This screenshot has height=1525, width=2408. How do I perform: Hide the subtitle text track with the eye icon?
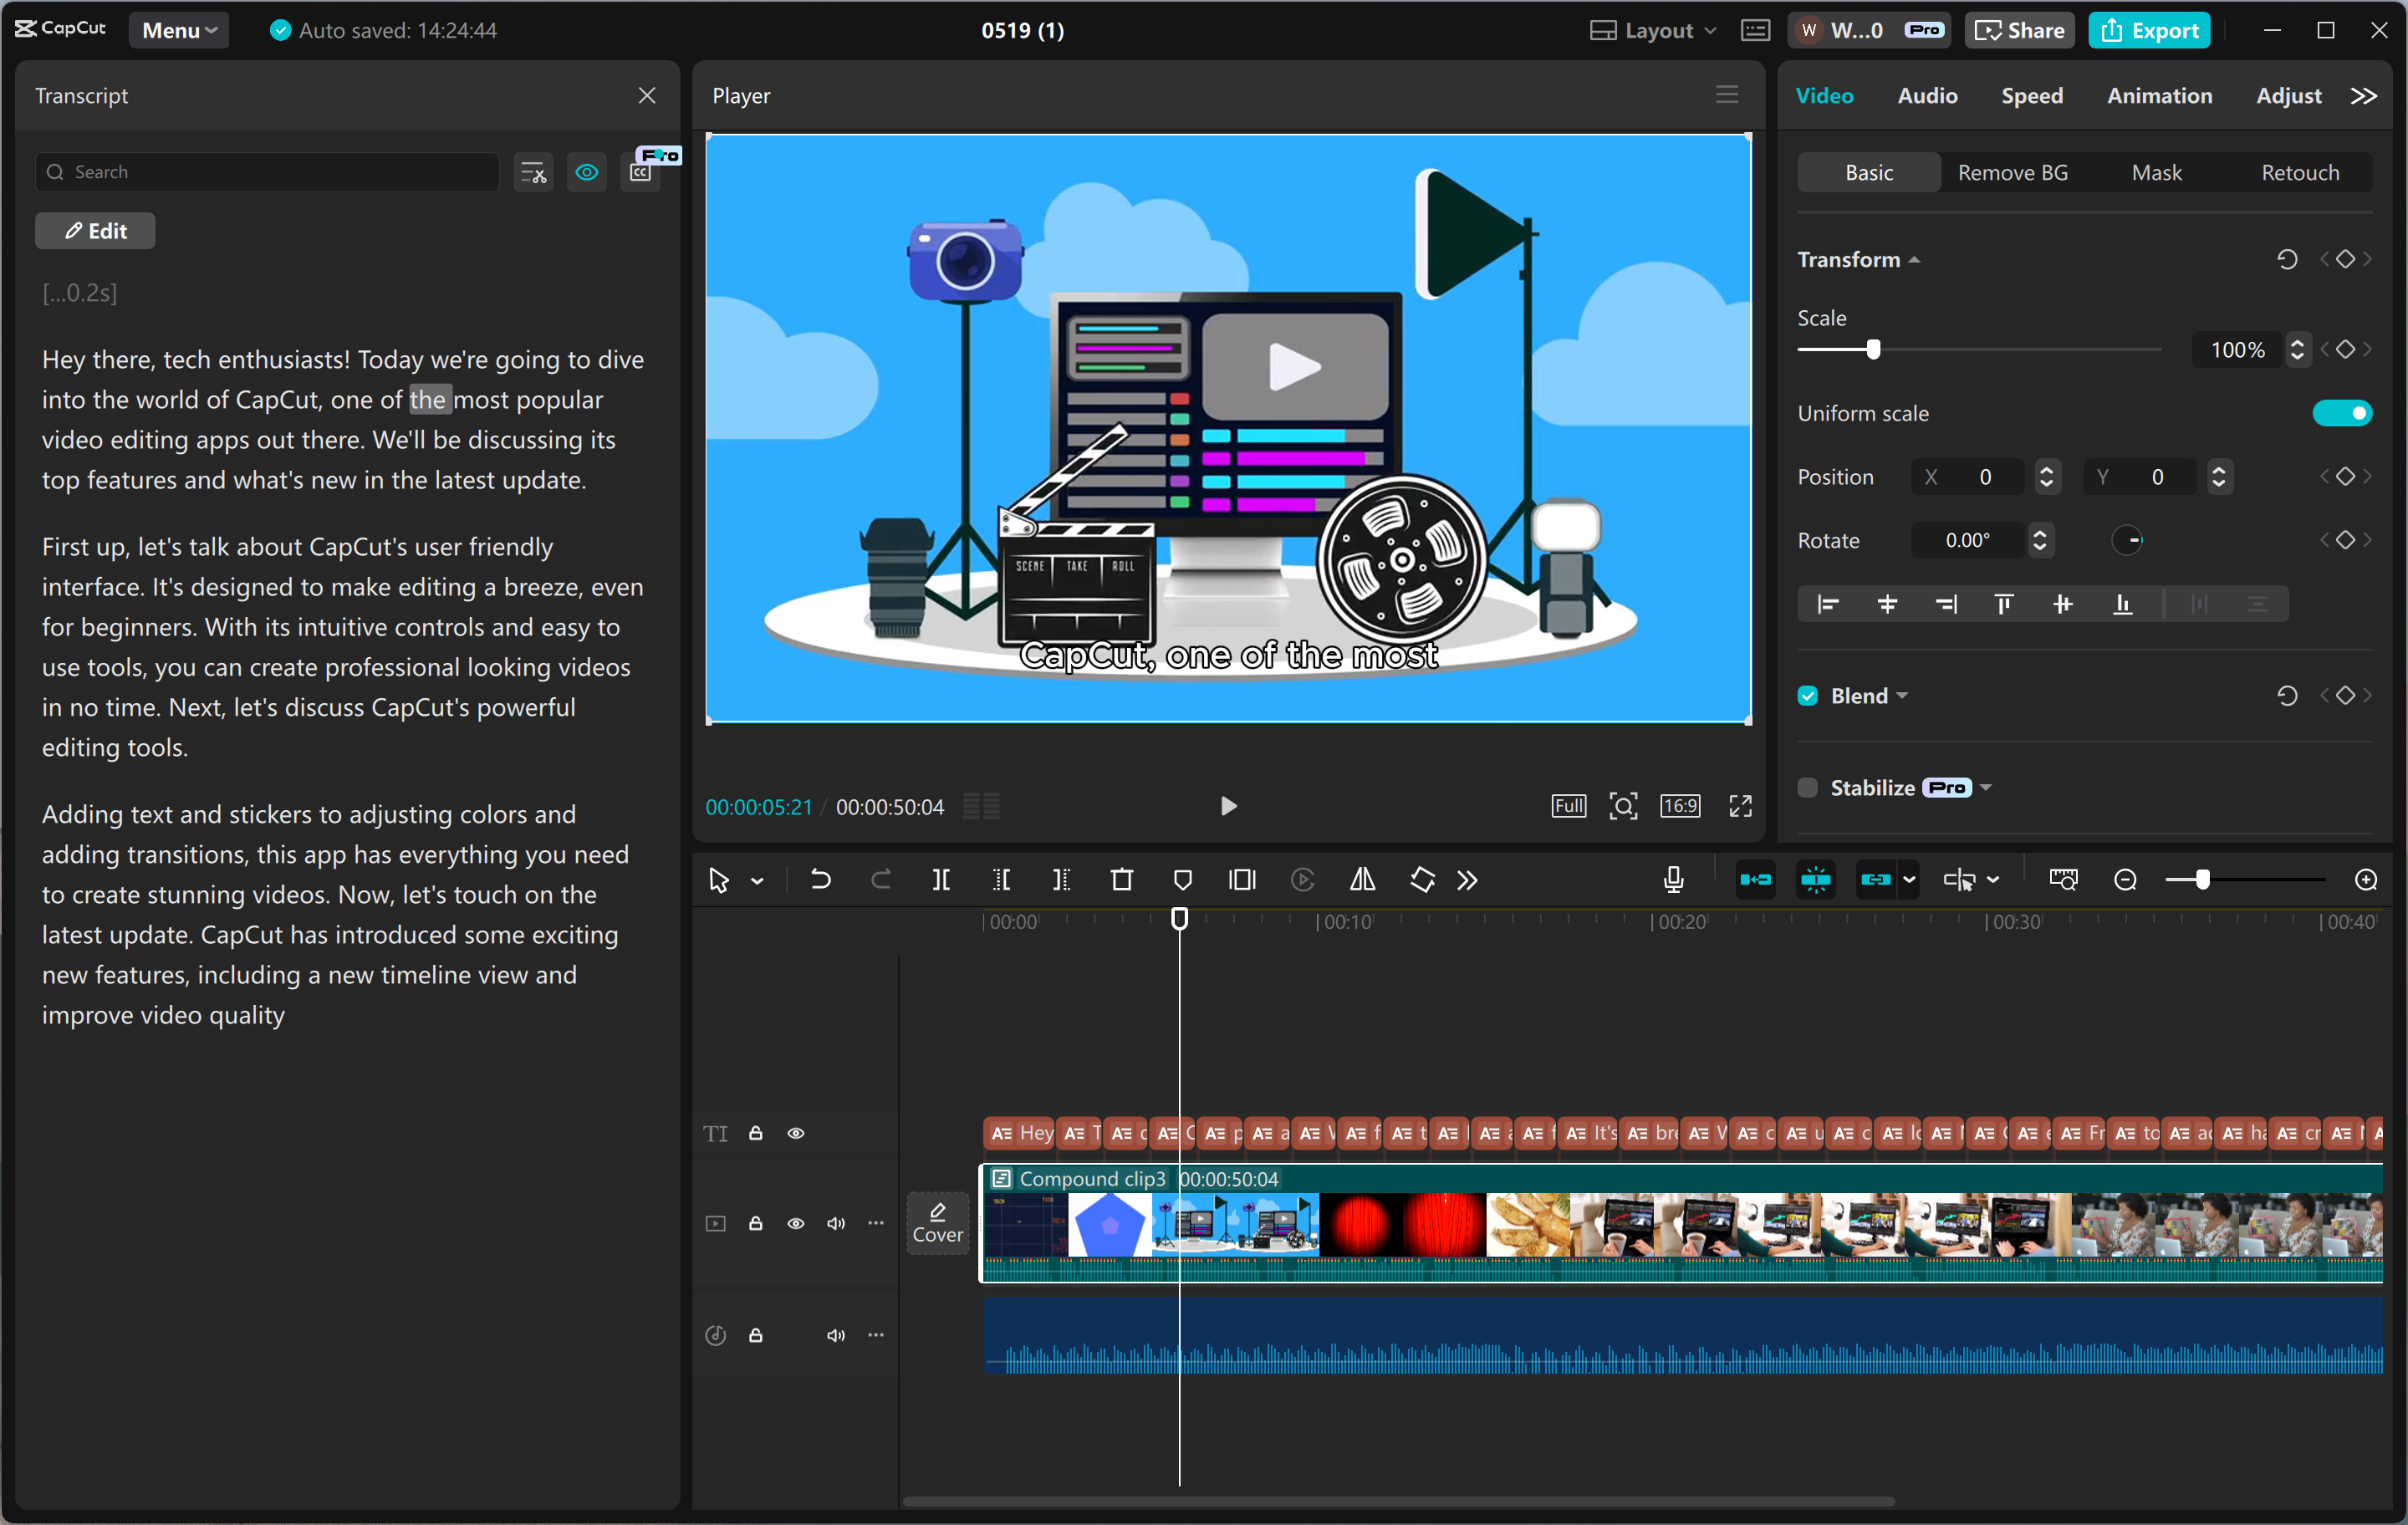click(796, 1133)
